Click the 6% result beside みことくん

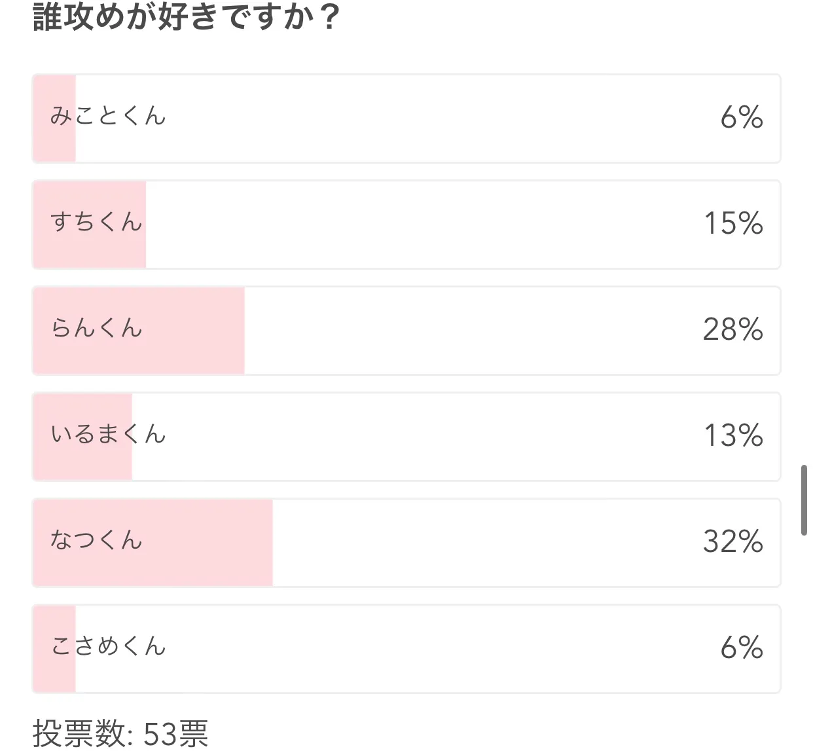click(x=741, y=118)
